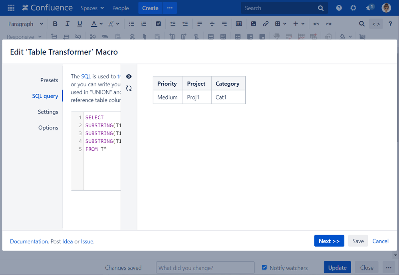Screen dimensions: 399x275
Task: Toggle bold formatting in editor toolbar
Action: (55, 24)
